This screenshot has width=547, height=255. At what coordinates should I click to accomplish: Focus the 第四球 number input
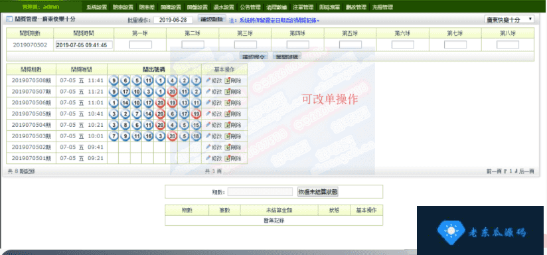pos(298,44)
